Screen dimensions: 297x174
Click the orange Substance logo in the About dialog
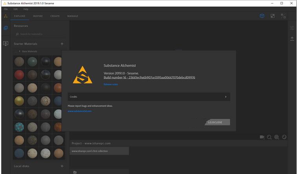pos(82,75)
